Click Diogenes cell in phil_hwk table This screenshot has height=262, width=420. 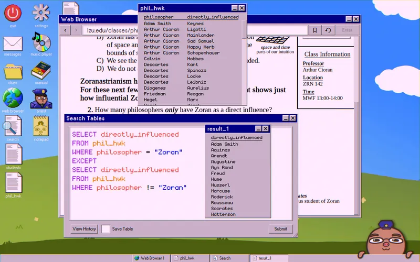coord(154,88)
